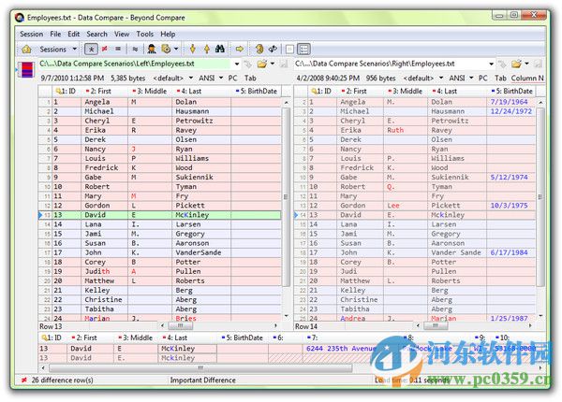Select 'Sukiennik' in left pane

(x=194, y=177)
